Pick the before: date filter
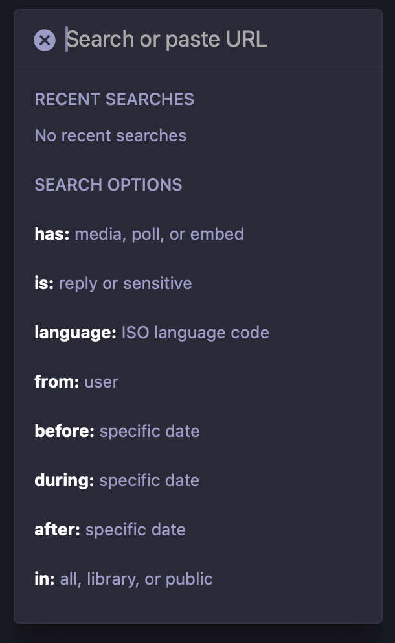Screen dimensions: 395x643 click(x=198, y=431)
